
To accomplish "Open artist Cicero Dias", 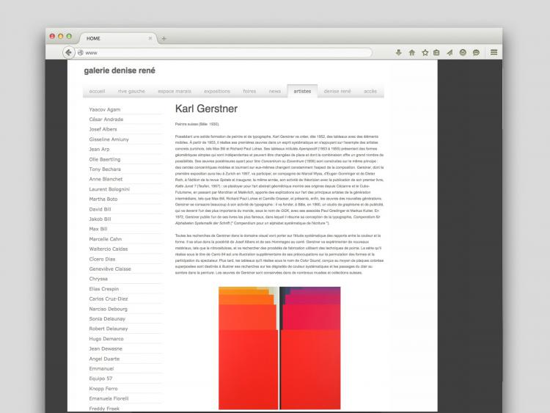I will pyautogui.click(x=102, y=259).
